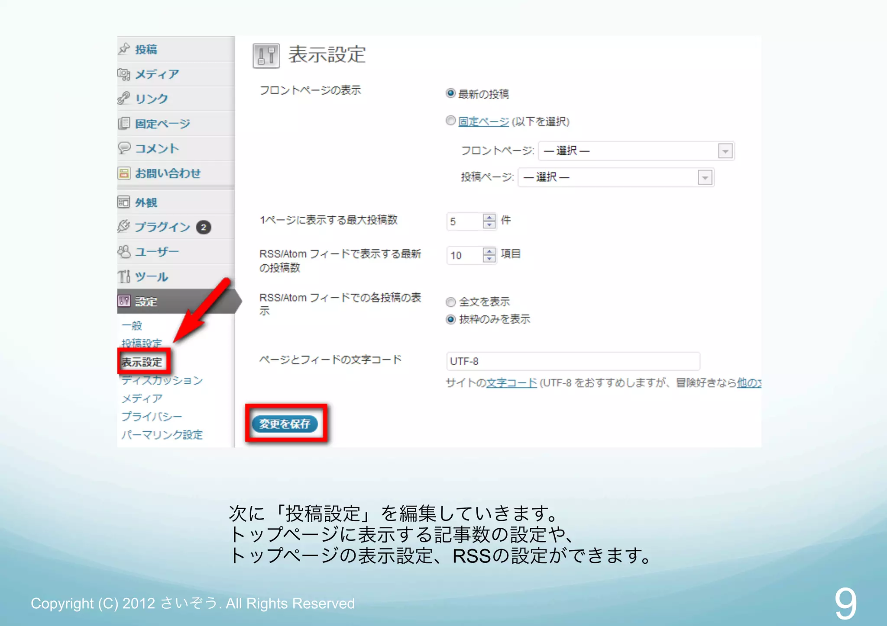Follow the 固定ページ hyperlink next to radio
Screen dimensions: 887x626
click(483, 122)
